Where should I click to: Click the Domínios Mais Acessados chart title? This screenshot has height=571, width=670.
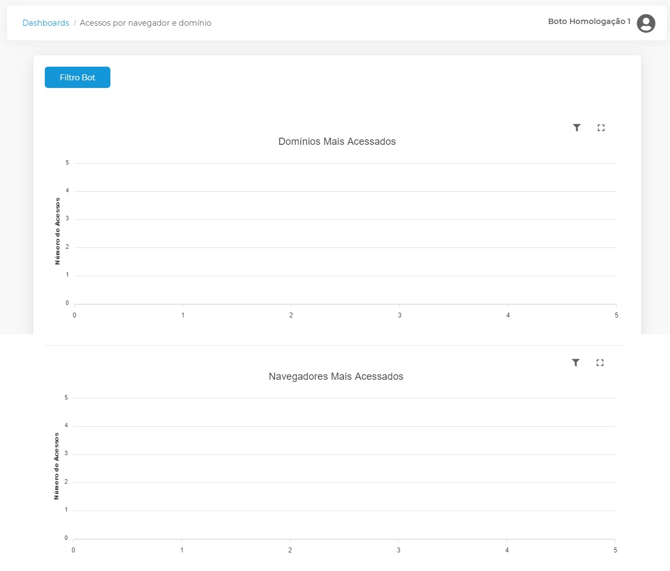337,142
